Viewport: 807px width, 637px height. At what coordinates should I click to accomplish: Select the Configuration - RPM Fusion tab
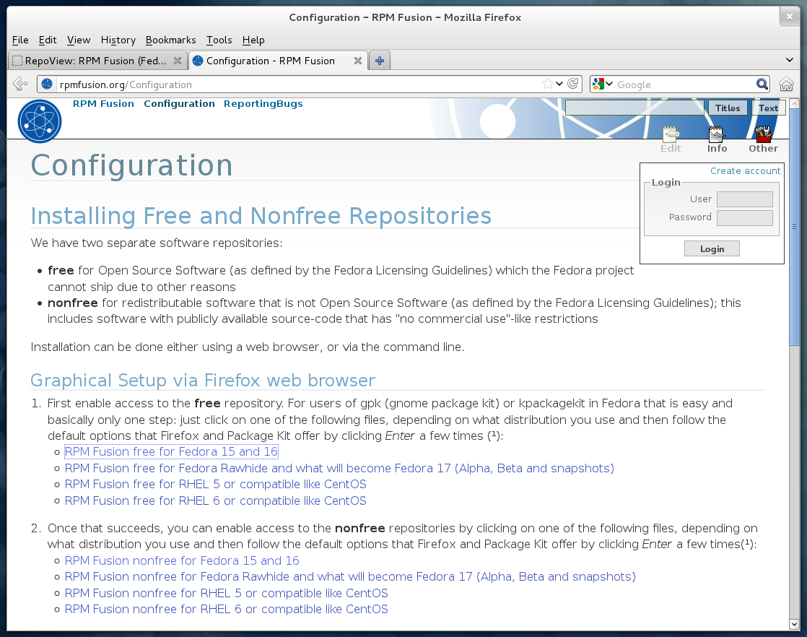pos(278,61)
